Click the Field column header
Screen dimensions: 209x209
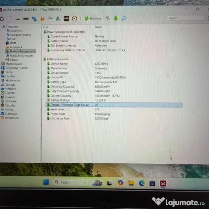click(46, 27)
